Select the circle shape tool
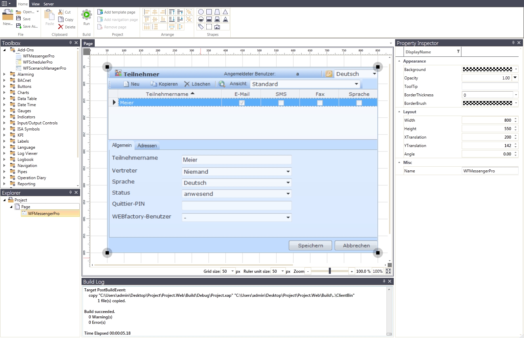The height and width of the screenshot is (338, 524). tap(201, 12)
